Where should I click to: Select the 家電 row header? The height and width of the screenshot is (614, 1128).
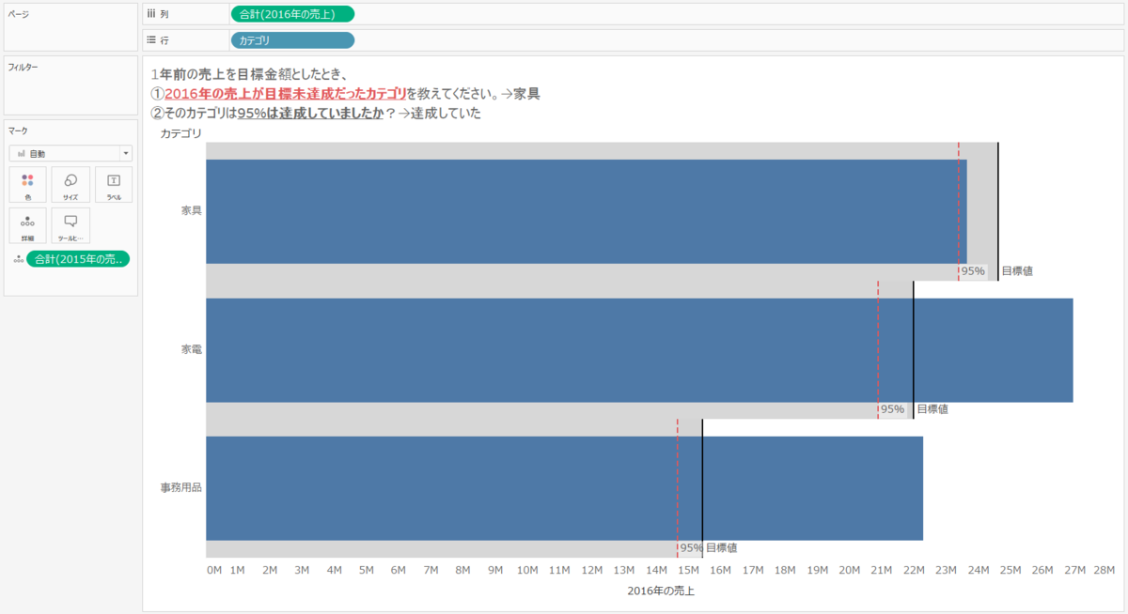pos(192,349)
